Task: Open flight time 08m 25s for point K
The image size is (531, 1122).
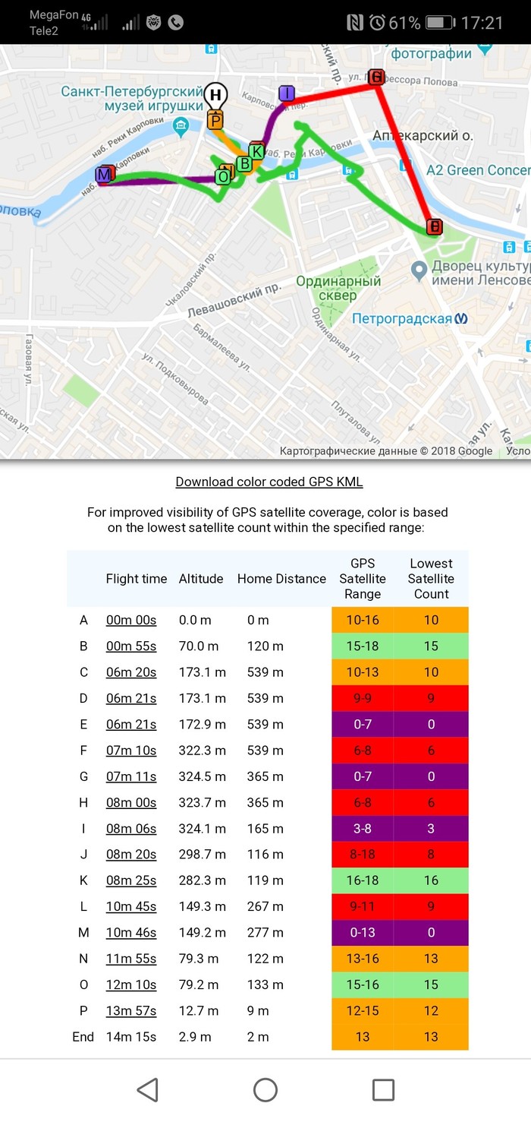Action: point(131,880)
